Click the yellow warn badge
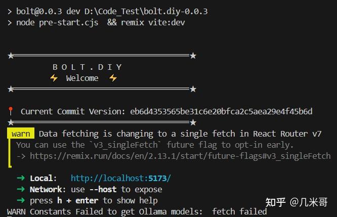Image resolution: width=337 pixels, height=217 pixels. [21, 134]
